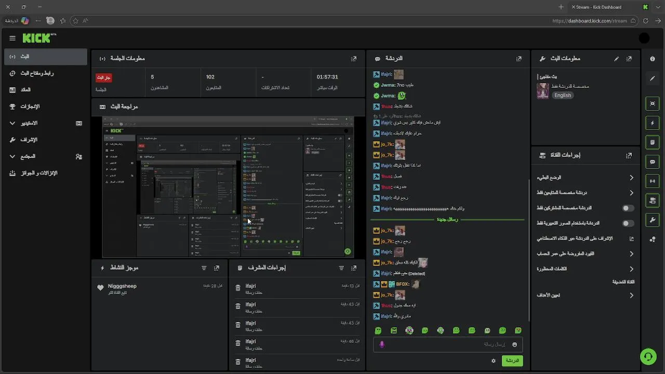Click the pencil icon in the right rail
The width and height of the screenshot is (665, 374).
tap(653, 78)
